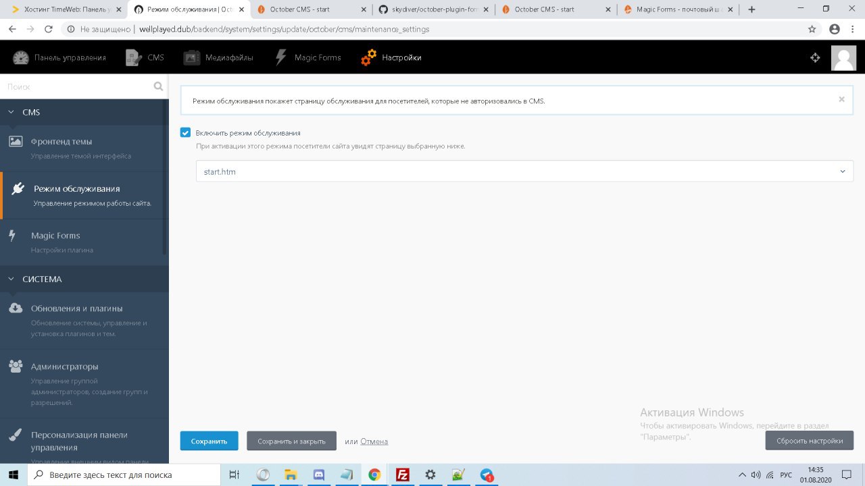Click the Отмена link
This screenshot has height=486, width=865.
374,441
